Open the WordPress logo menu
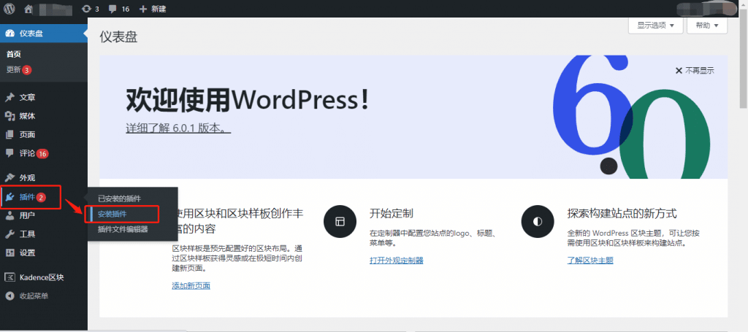Viewport: 748px width, 332px height. 9,9
